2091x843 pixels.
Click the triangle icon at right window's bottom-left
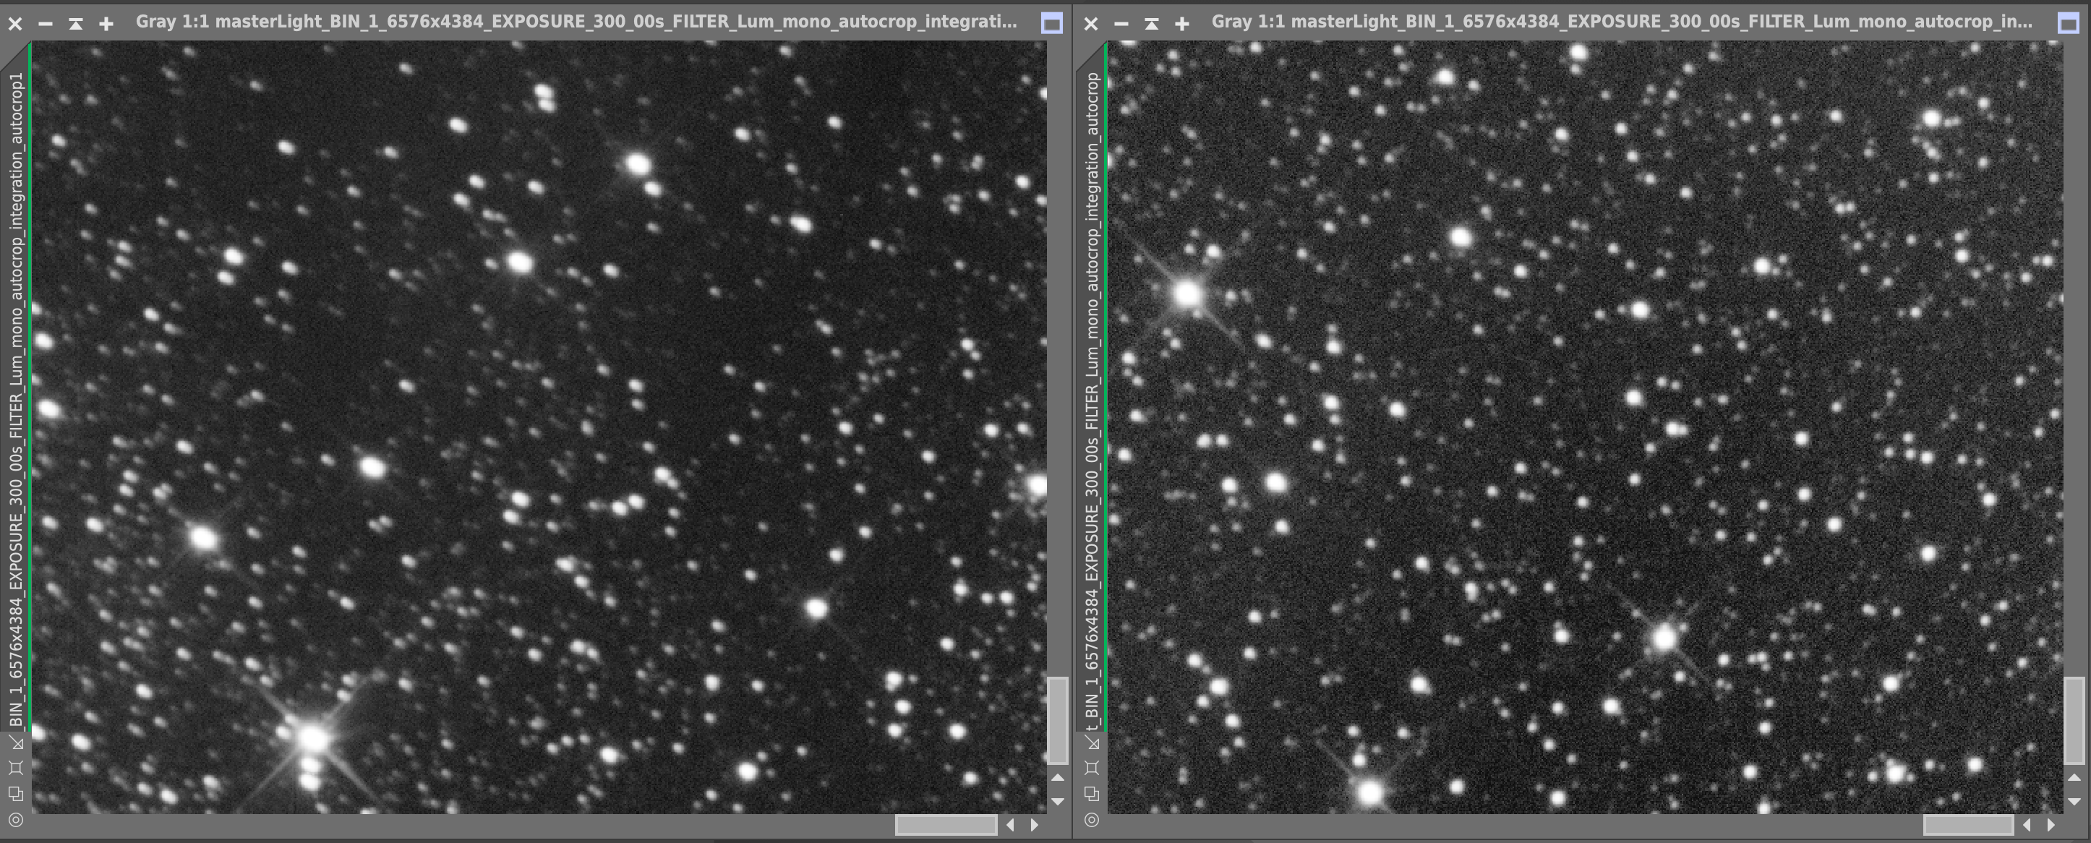[x=1092, y=743]
